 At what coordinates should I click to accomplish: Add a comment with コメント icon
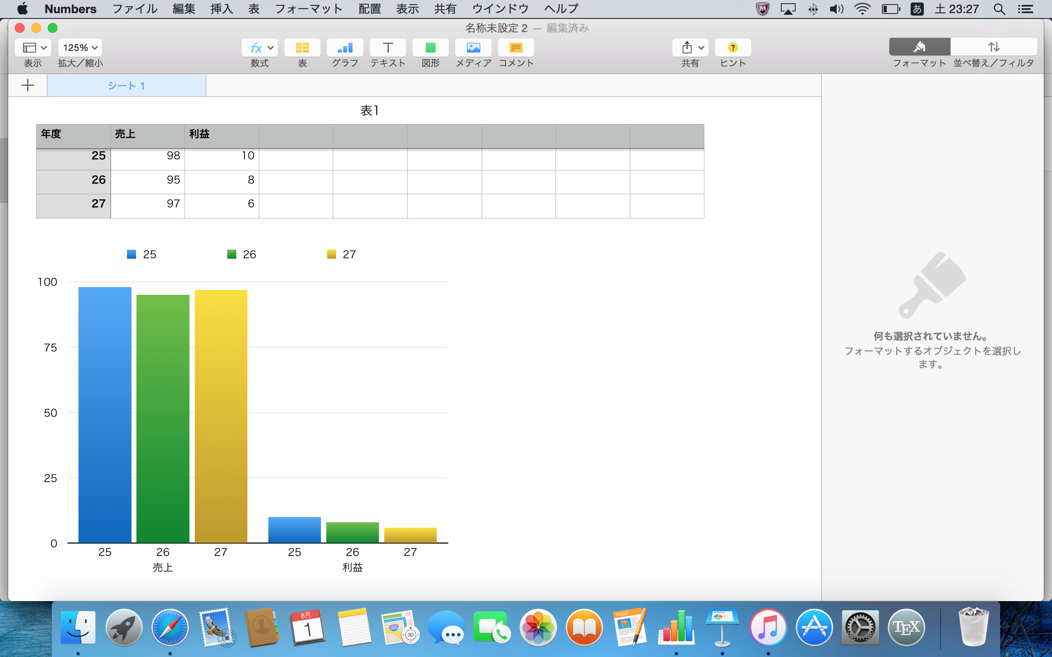tap(516, 48)
